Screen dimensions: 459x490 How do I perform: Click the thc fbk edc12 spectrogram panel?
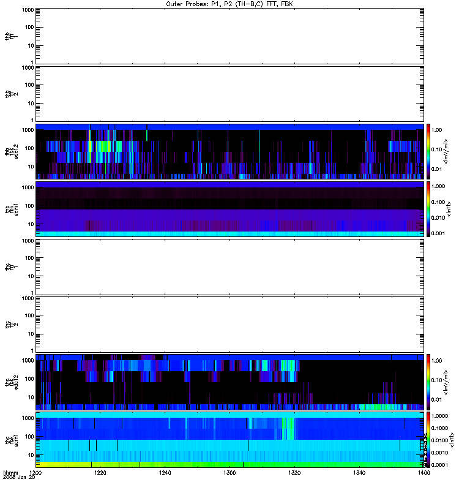[x=230, y=382]
